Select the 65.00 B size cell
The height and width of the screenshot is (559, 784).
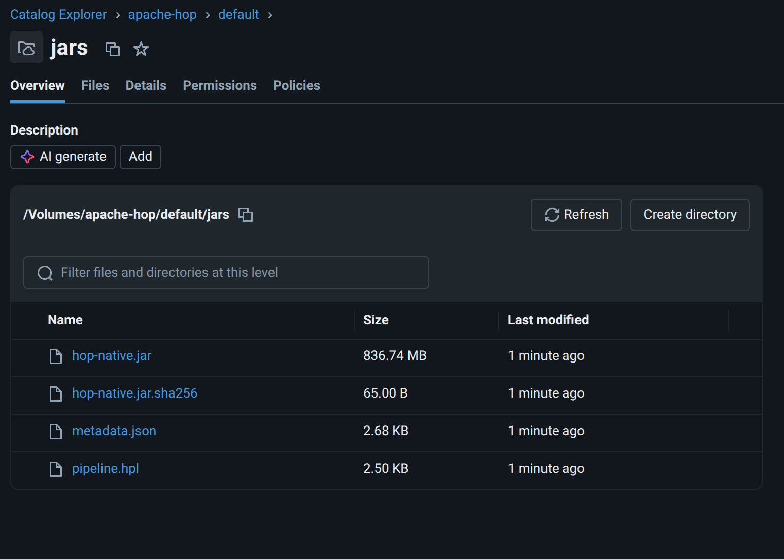(x=386, y=393)
